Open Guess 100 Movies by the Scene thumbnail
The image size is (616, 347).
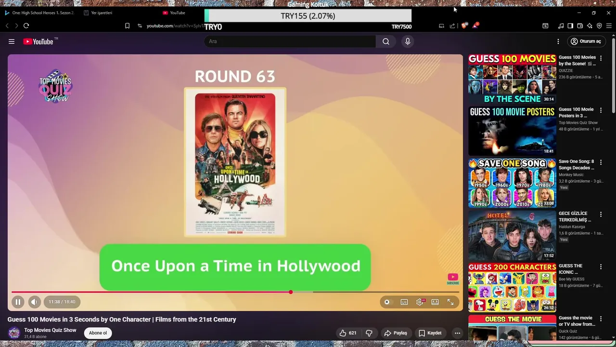pyautogui.click(x=512, y=79)
